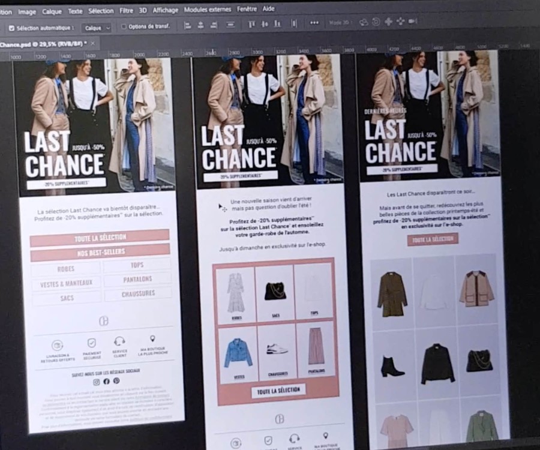Close the Chance.psd document tab

94,43
